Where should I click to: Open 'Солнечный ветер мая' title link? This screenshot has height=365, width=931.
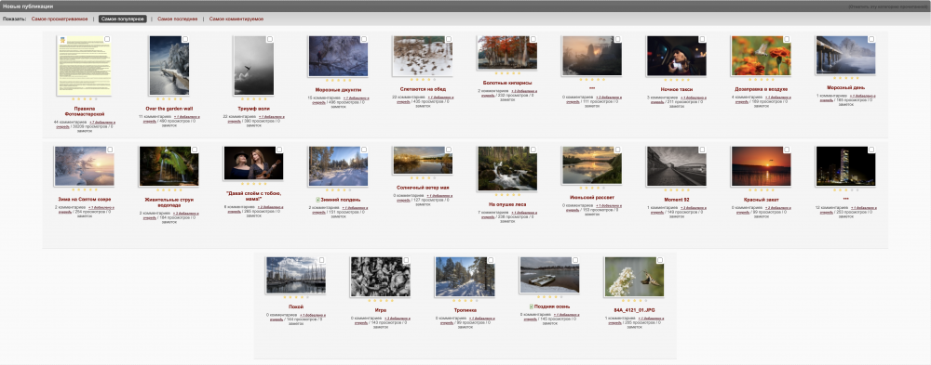(423, 188)
